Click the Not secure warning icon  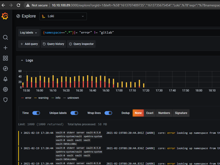[x=28, y=5]
